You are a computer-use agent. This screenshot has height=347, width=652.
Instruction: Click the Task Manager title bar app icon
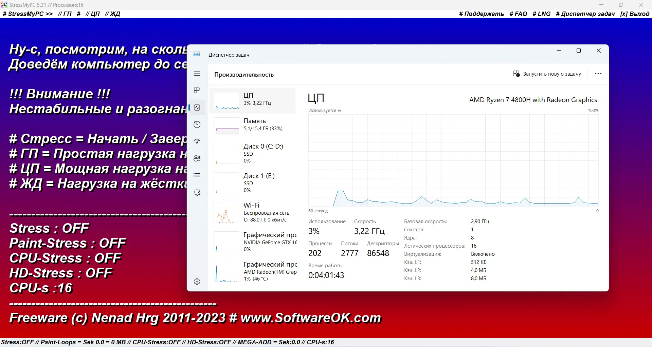coord(196,54)
